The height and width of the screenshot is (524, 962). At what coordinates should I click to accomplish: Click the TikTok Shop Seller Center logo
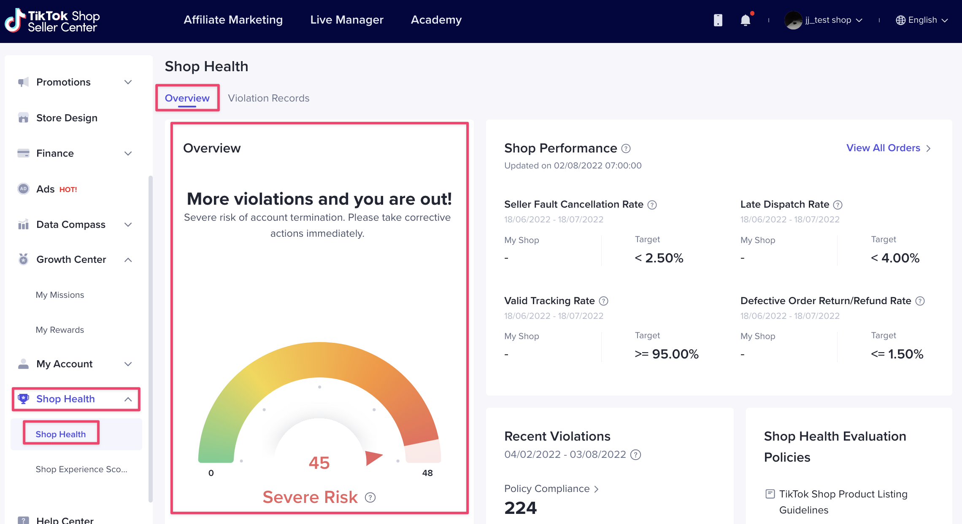coord(52,21)
